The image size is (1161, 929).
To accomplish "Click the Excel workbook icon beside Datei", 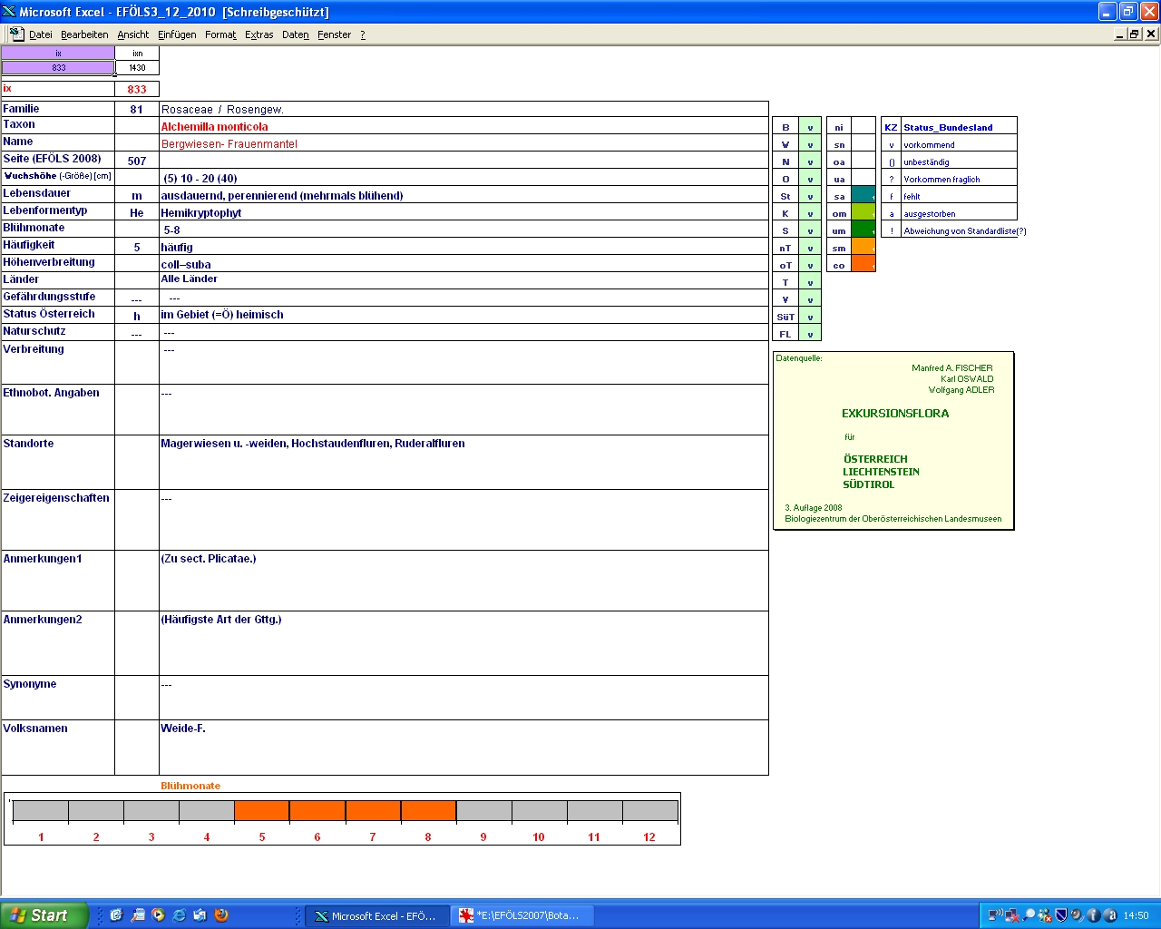I will 17,34.
